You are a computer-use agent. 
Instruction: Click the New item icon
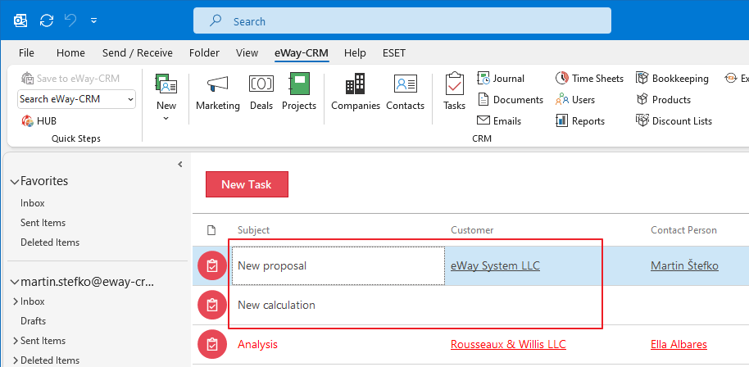[166, 84]
